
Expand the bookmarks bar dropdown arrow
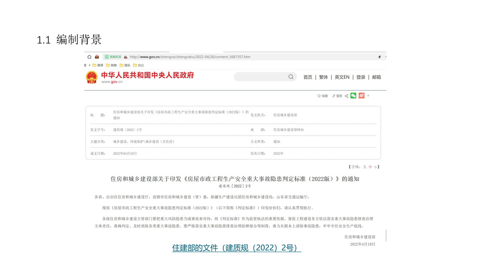89,65
